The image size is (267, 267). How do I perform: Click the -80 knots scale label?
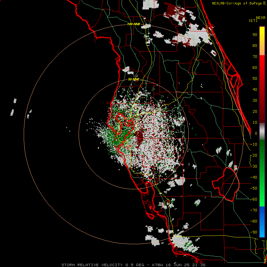coord(254,221)
